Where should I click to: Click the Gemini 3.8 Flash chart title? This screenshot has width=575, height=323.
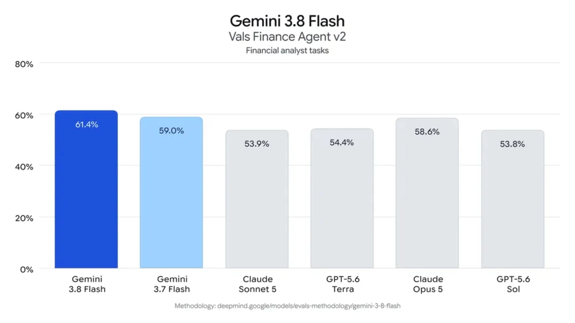[287, 21]
